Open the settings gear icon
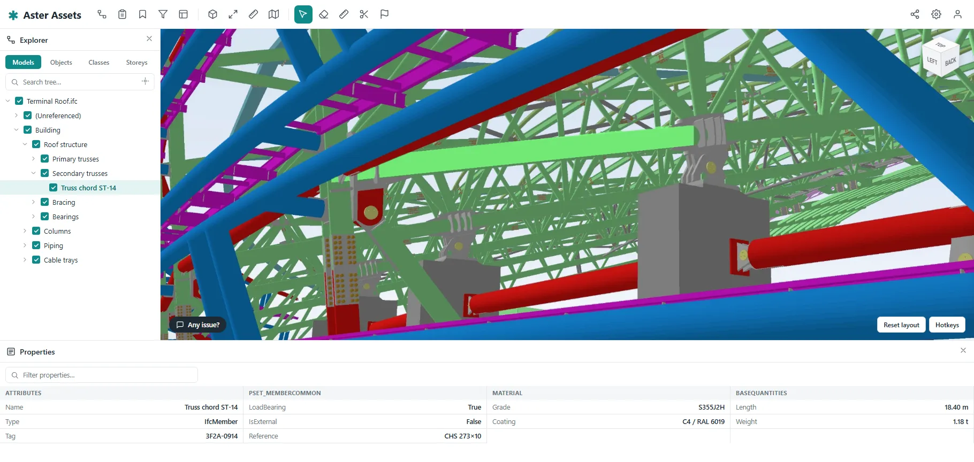The width and height of the screenshot is (974, 462). tap(936, 14)
